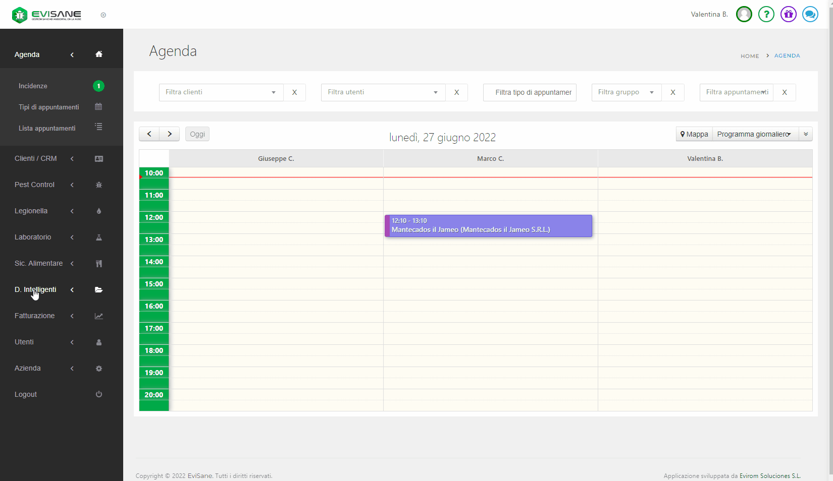The height and width of the screenshot is (481, 833).
Task: Clear the Filtra utenti filter with X
Action: point(456,92)
